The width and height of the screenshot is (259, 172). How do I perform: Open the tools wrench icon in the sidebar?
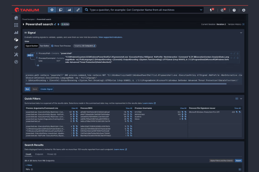[x=16, y=55]
